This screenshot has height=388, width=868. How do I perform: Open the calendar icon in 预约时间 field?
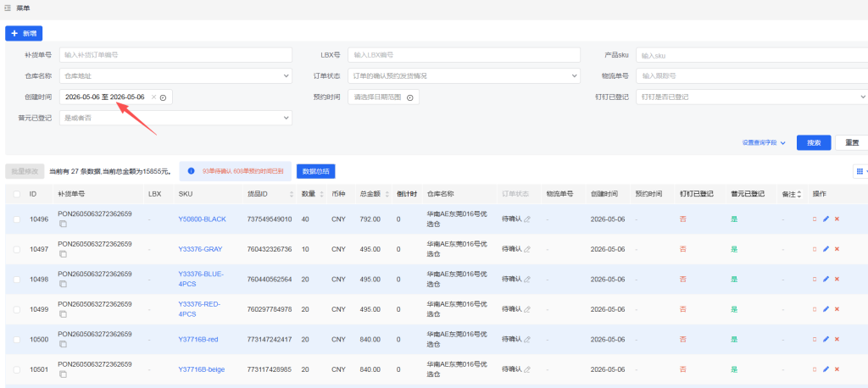click(x=409, y=97)
